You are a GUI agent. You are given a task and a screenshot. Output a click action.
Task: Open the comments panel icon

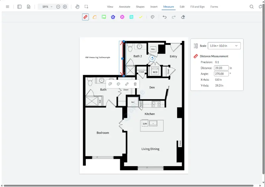[261, 7]
